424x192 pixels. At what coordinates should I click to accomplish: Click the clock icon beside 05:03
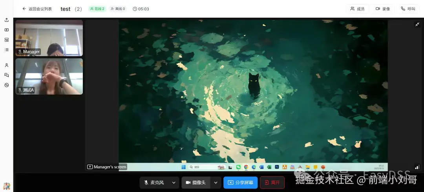coord(135,9)
